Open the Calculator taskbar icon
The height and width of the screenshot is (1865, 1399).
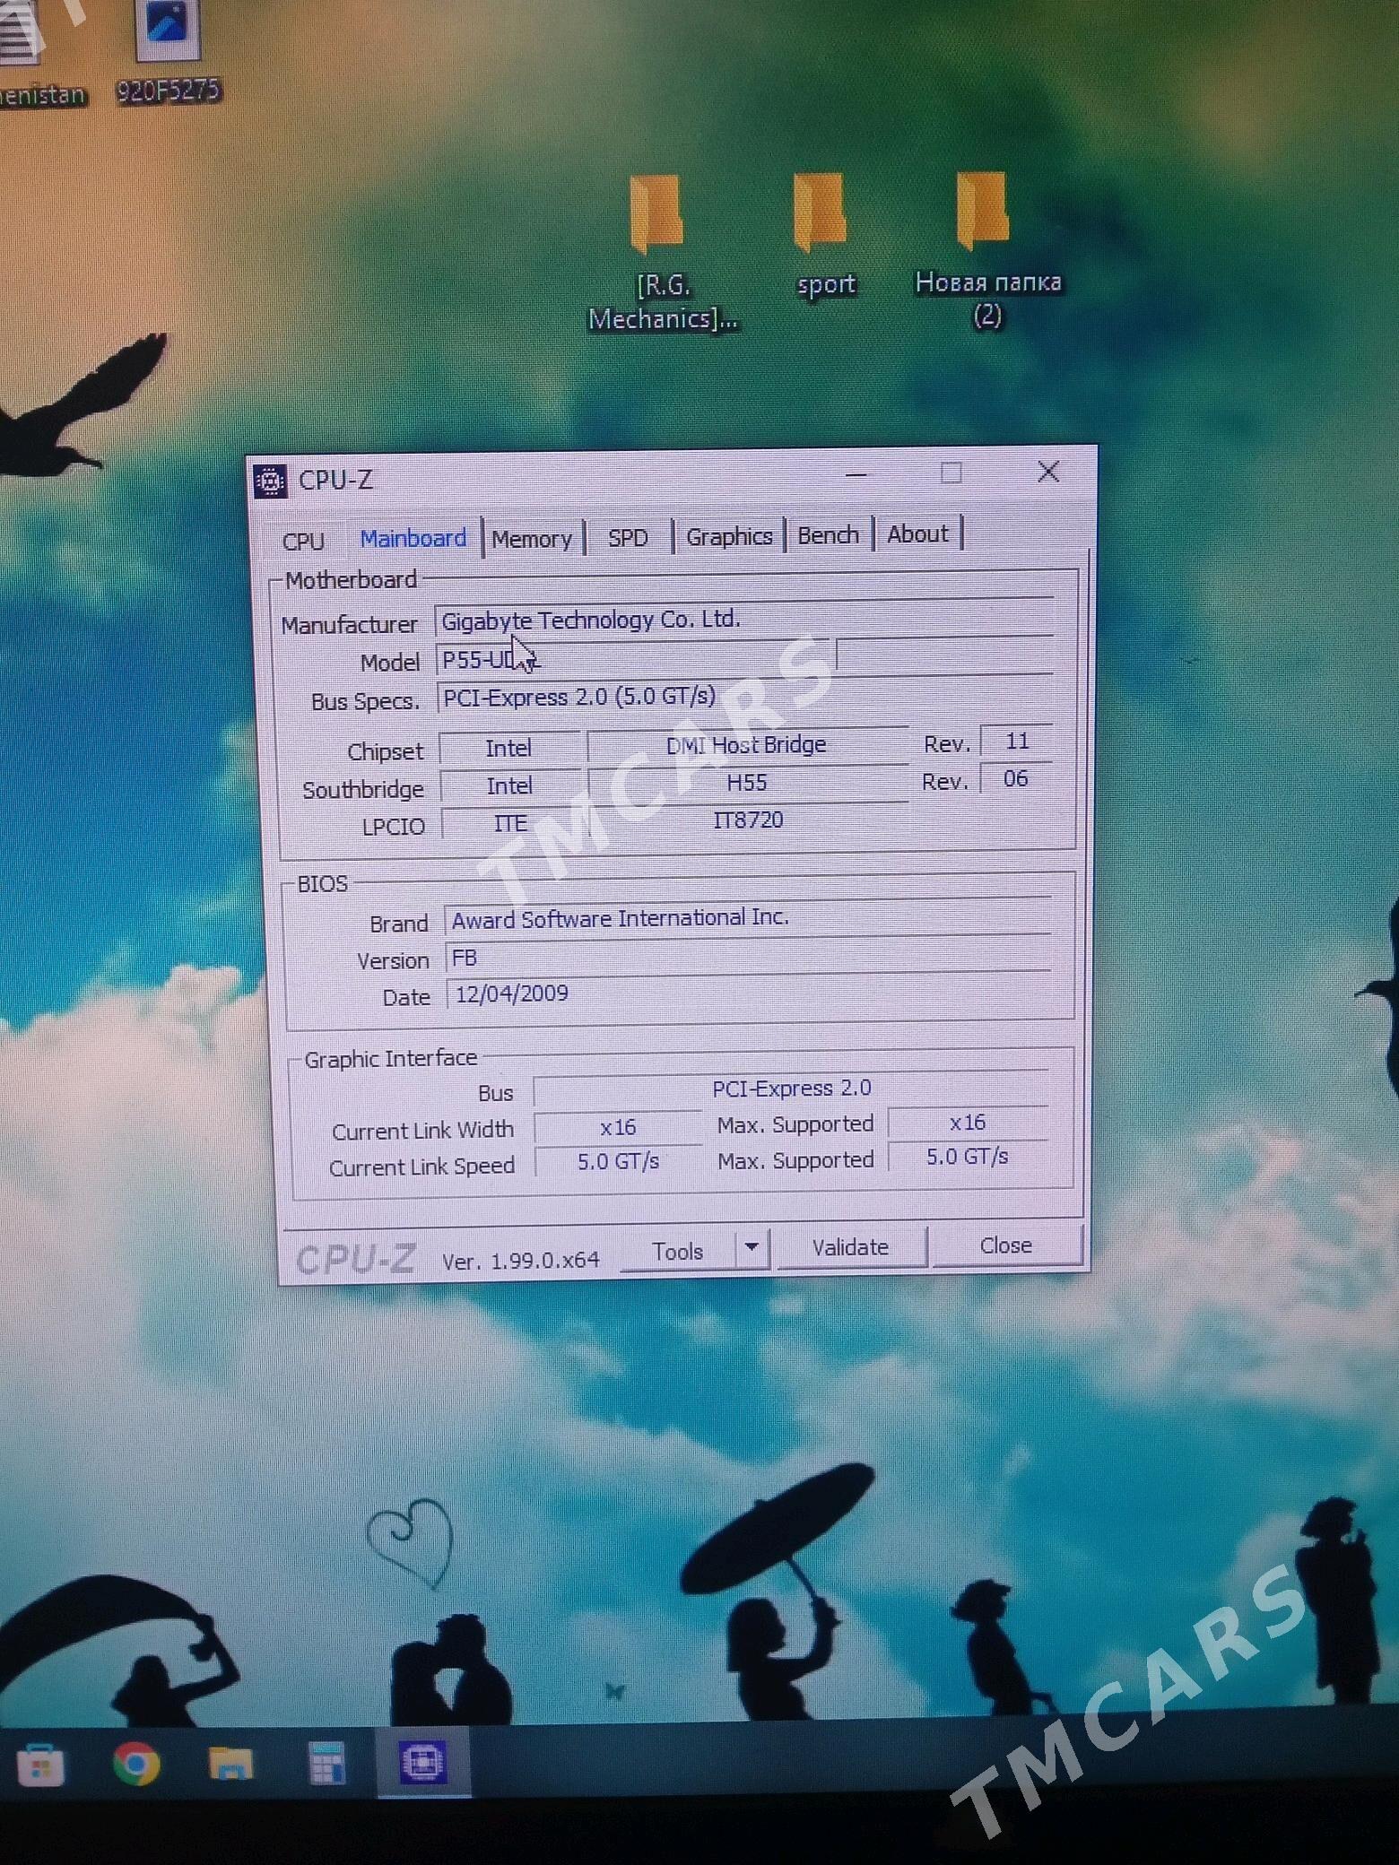[x=326, y=1764]
